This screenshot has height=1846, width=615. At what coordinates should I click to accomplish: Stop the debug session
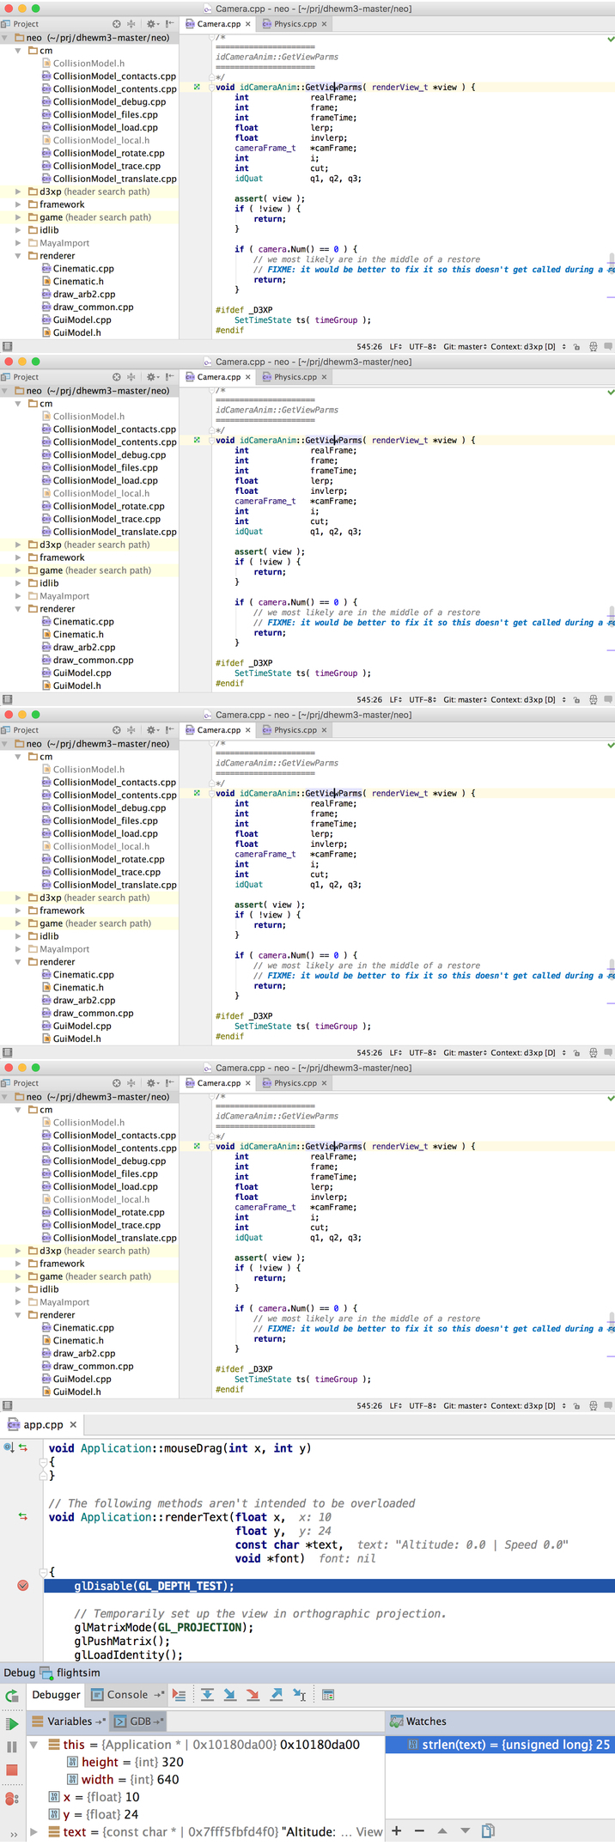tap(11, 1770)
